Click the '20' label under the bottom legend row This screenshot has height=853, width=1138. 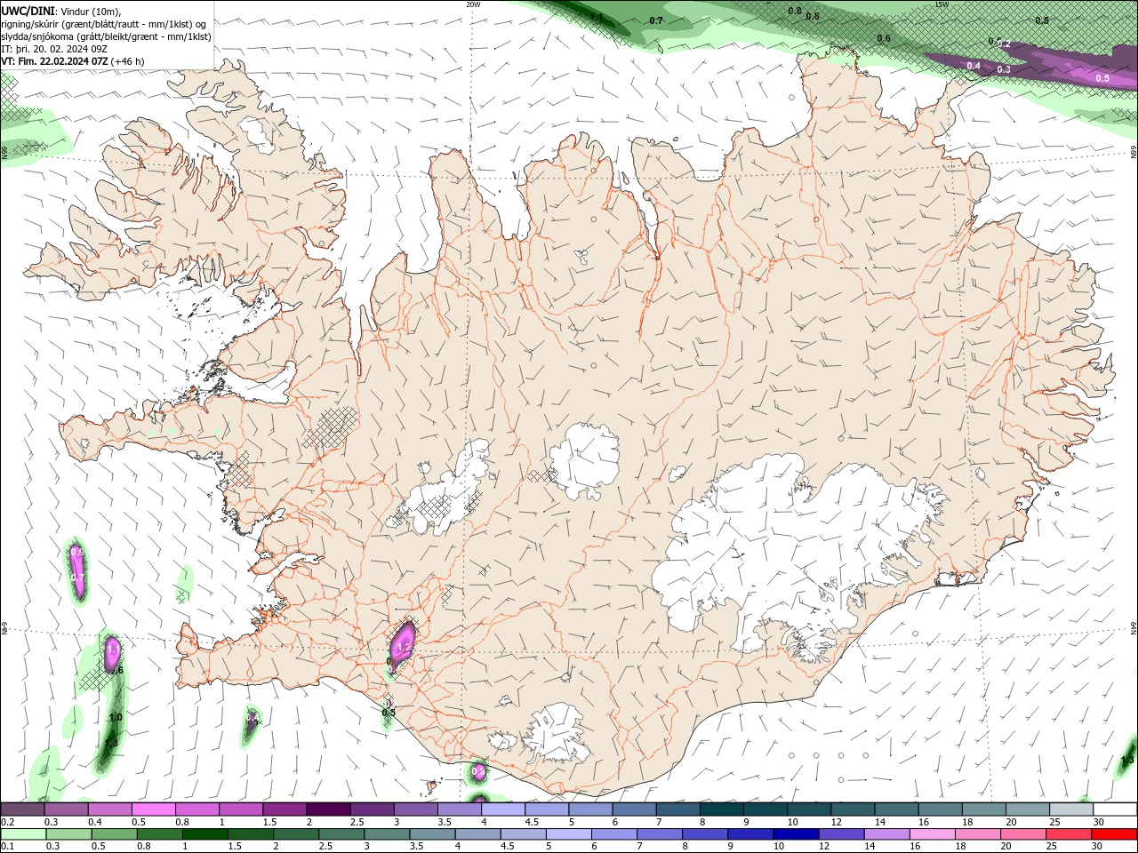1005,847
